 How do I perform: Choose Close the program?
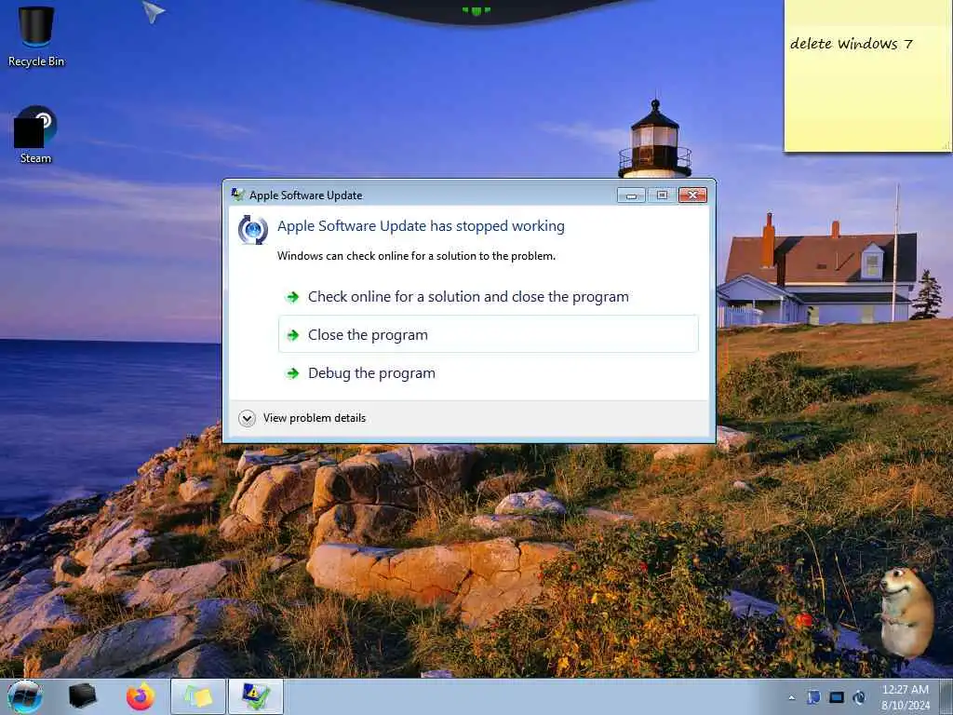click(488, 334)
